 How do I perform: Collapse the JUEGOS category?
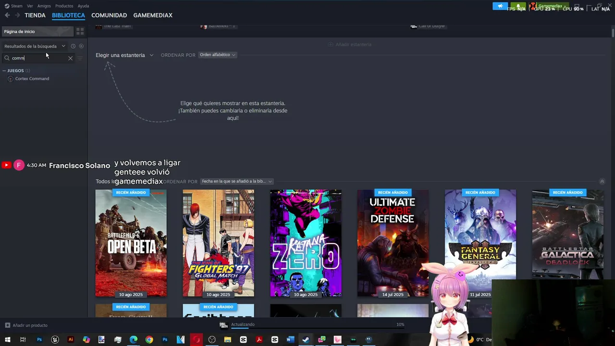tap(4, 71)
